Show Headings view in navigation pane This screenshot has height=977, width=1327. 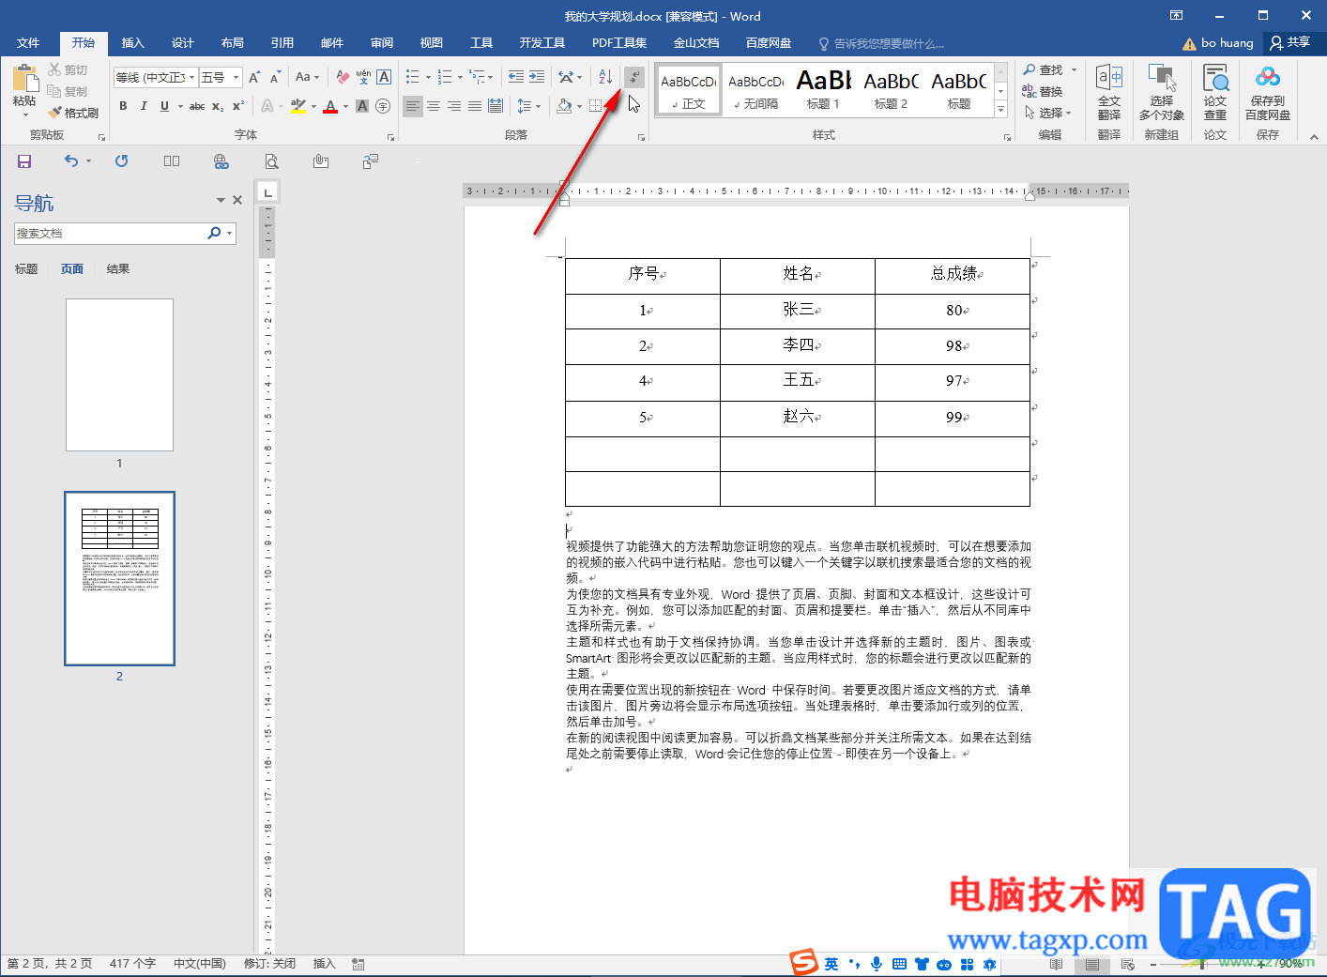click(x=26, y=269)
